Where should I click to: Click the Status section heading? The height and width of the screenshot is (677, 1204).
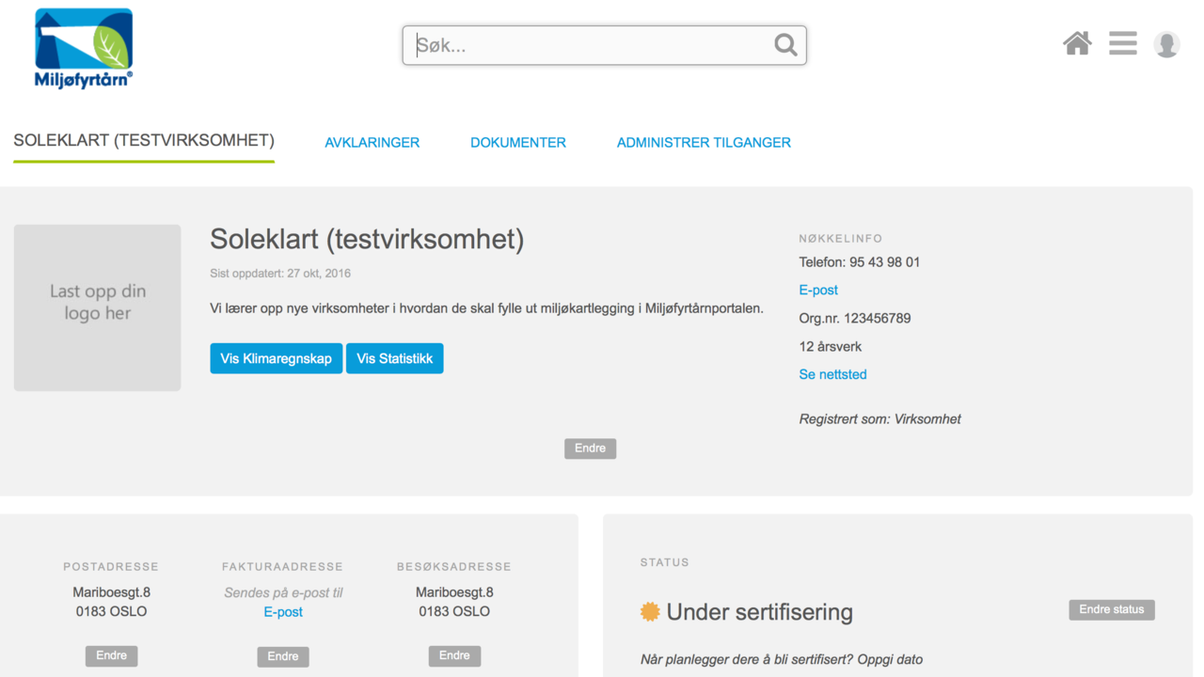[665, 562]
